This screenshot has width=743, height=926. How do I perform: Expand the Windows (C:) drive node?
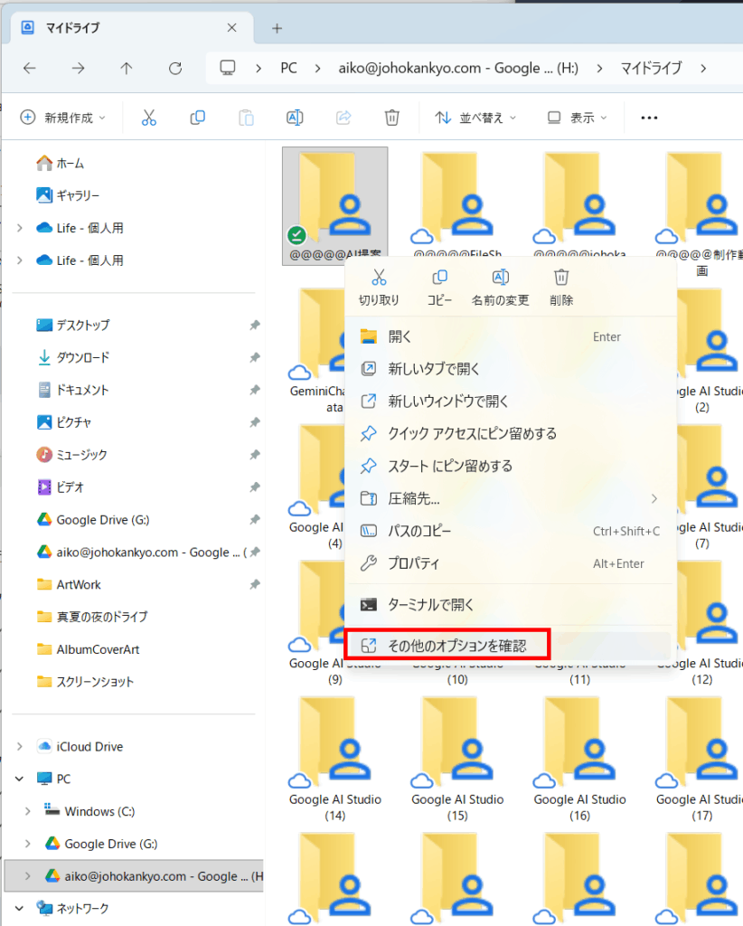(28, 811)
